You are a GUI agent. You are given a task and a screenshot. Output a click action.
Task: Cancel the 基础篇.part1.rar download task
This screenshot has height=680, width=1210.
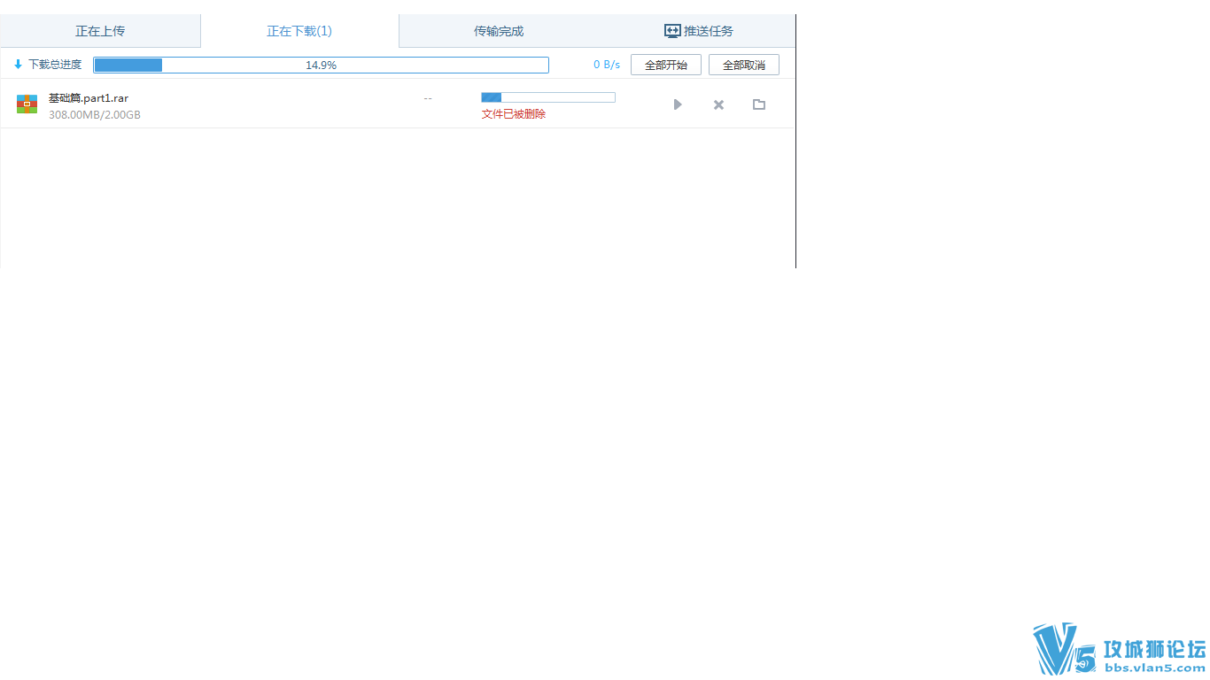click(718, 104)
